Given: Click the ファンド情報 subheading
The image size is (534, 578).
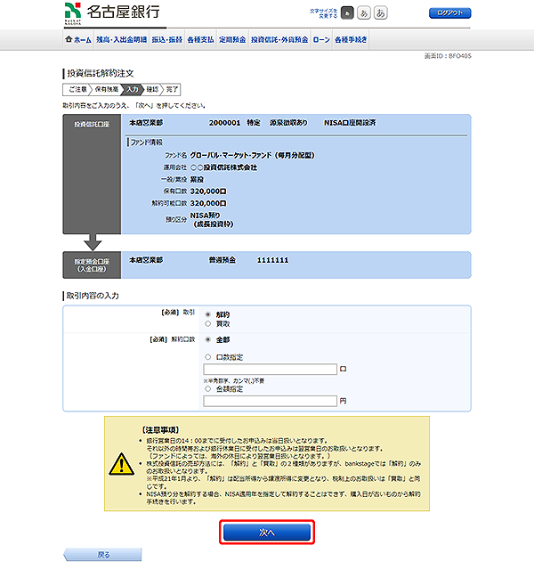Looking at the screenshot, I should [x=146, y=142].
